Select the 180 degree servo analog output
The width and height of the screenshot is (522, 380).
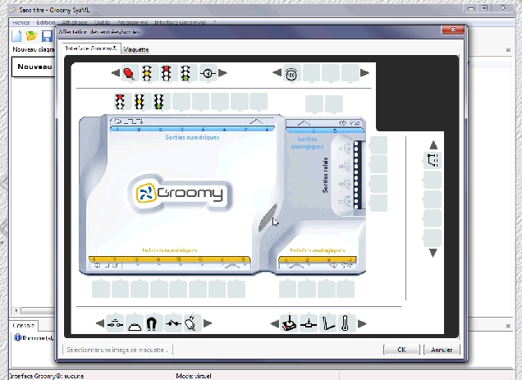(x=291, y=74)
